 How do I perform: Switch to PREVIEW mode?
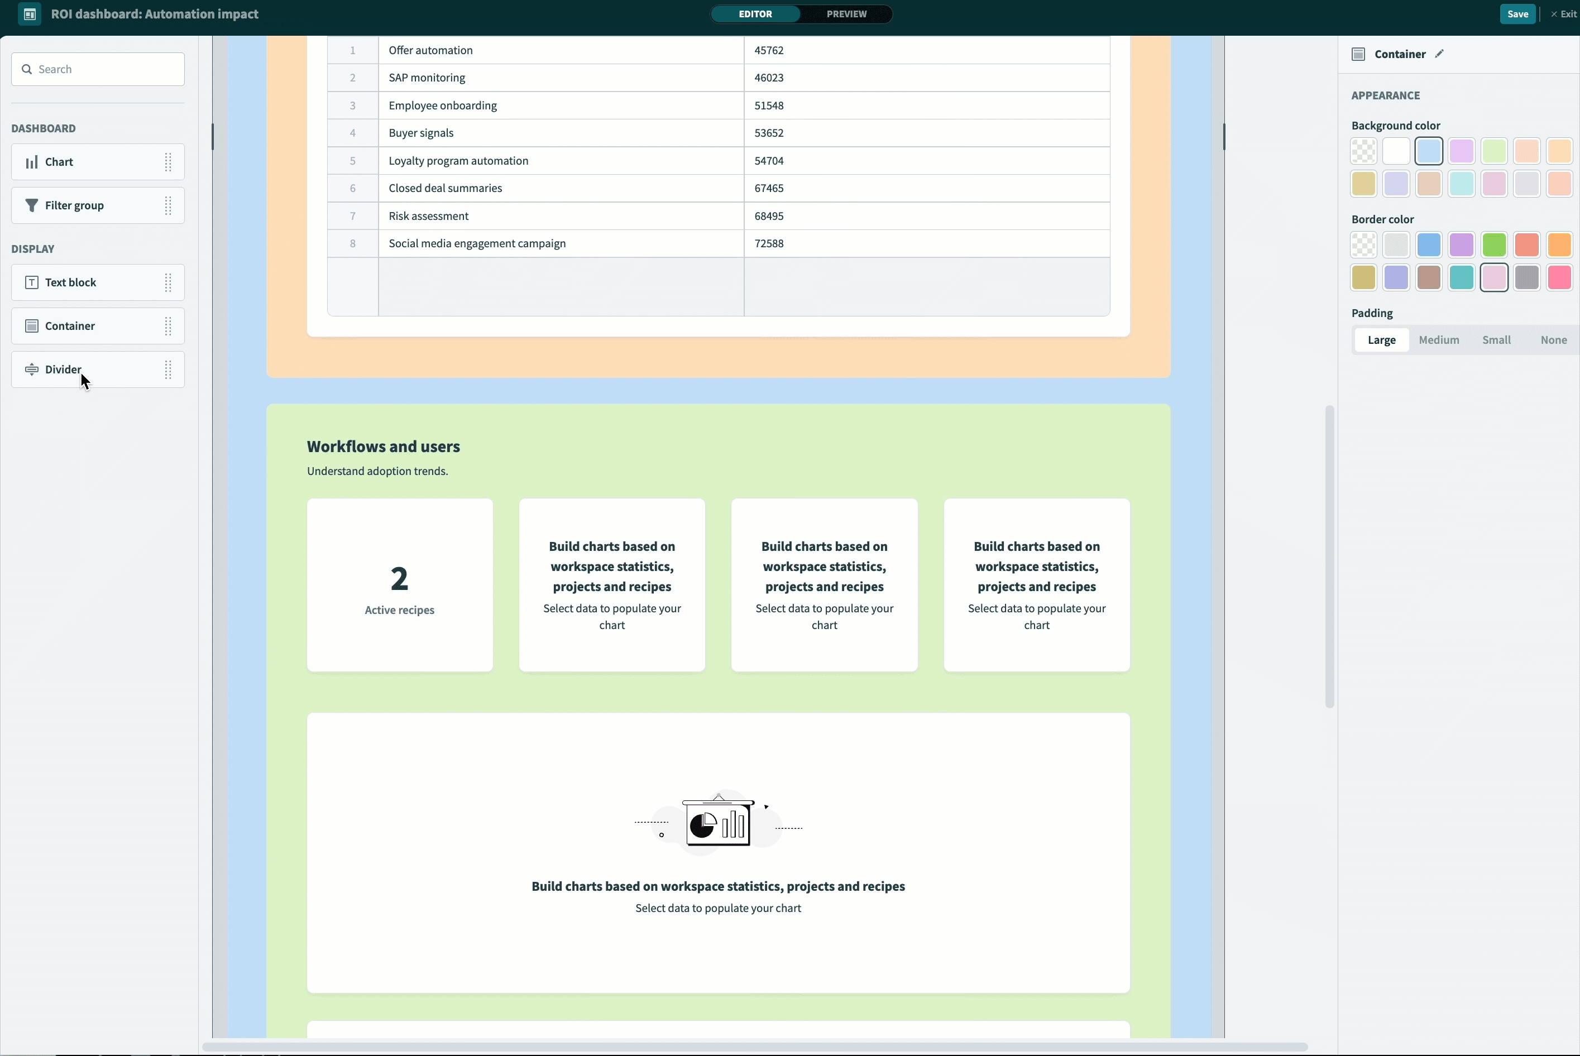pyautogui.click(x=846, y=14)
